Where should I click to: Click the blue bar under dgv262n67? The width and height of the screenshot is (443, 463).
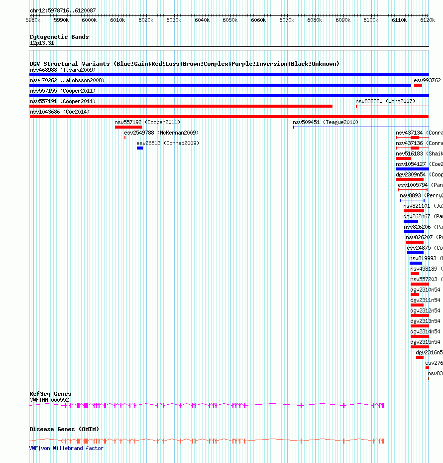click(411, 221)
